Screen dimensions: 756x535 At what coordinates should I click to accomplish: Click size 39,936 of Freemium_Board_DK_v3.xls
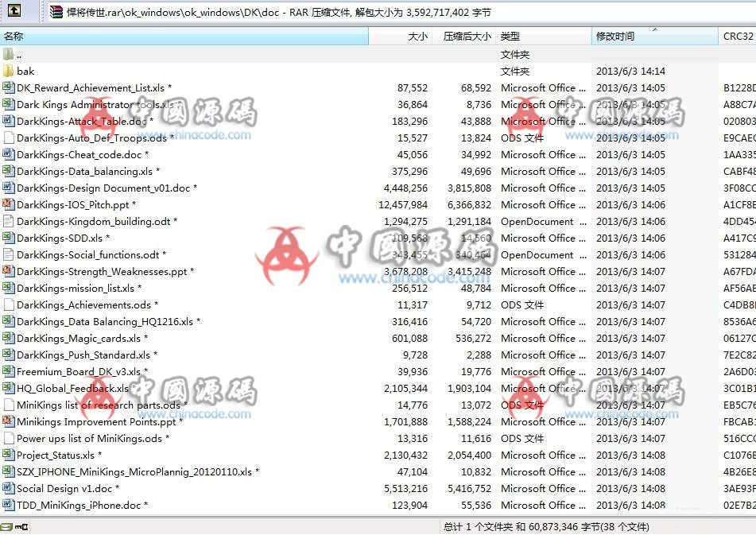[x=413, y=372]
